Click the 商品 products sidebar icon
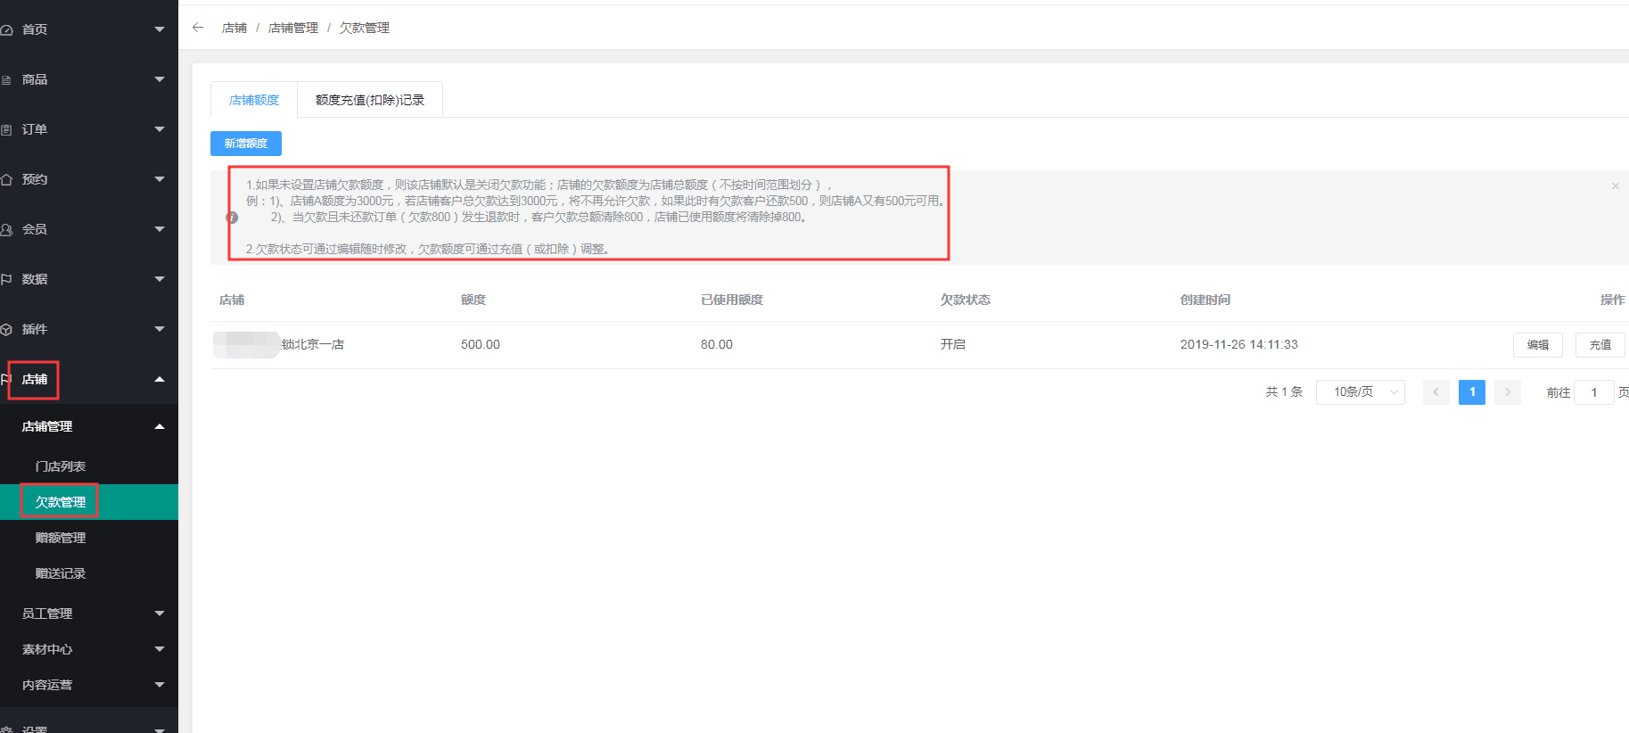The width and height of the screenshot is (1629, 733). (6, 79)
